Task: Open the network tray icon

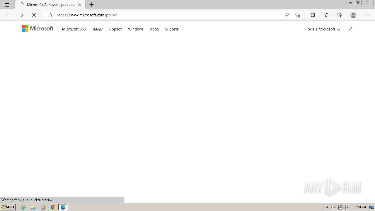Action: pos(340,207)
